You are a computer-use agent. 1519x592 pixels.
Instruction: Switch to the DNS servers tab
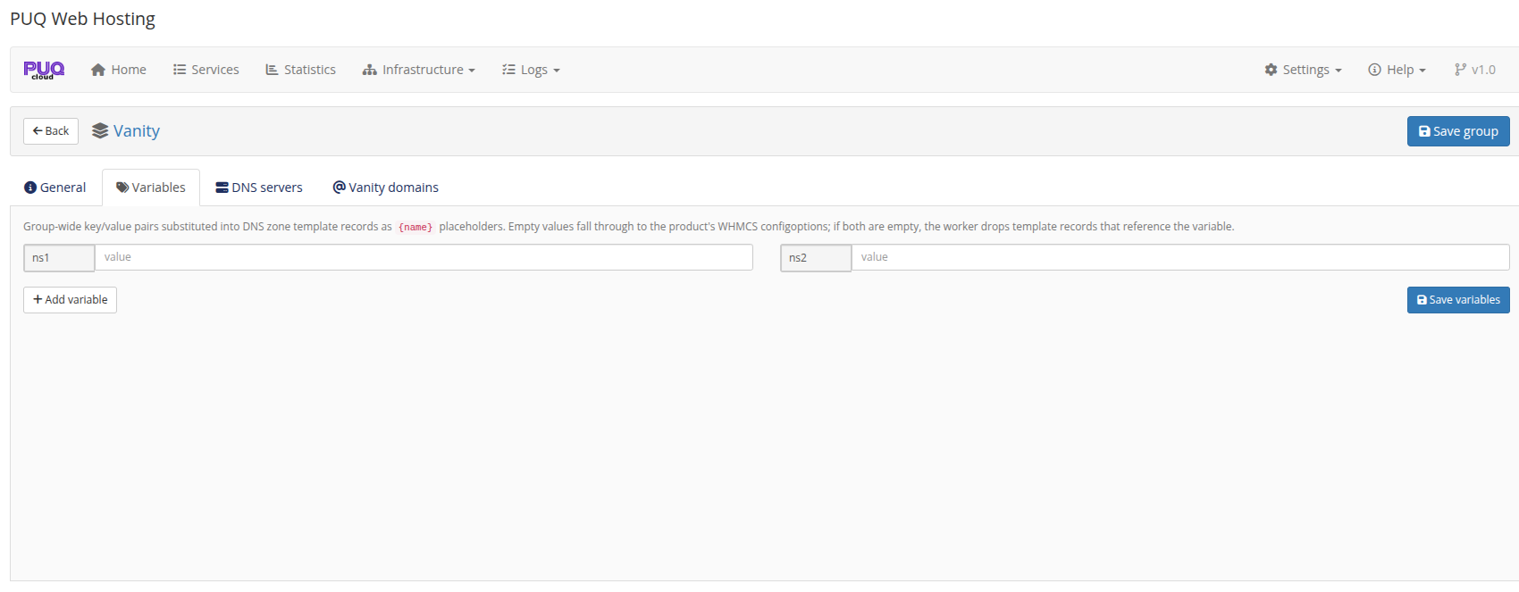tap(259, 188)
